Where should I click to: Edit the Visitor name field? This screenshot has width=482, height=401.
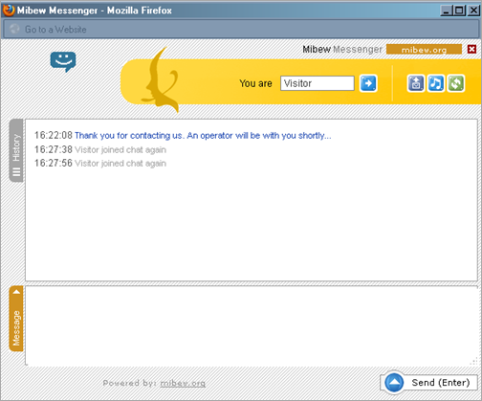tap(318, 83)
